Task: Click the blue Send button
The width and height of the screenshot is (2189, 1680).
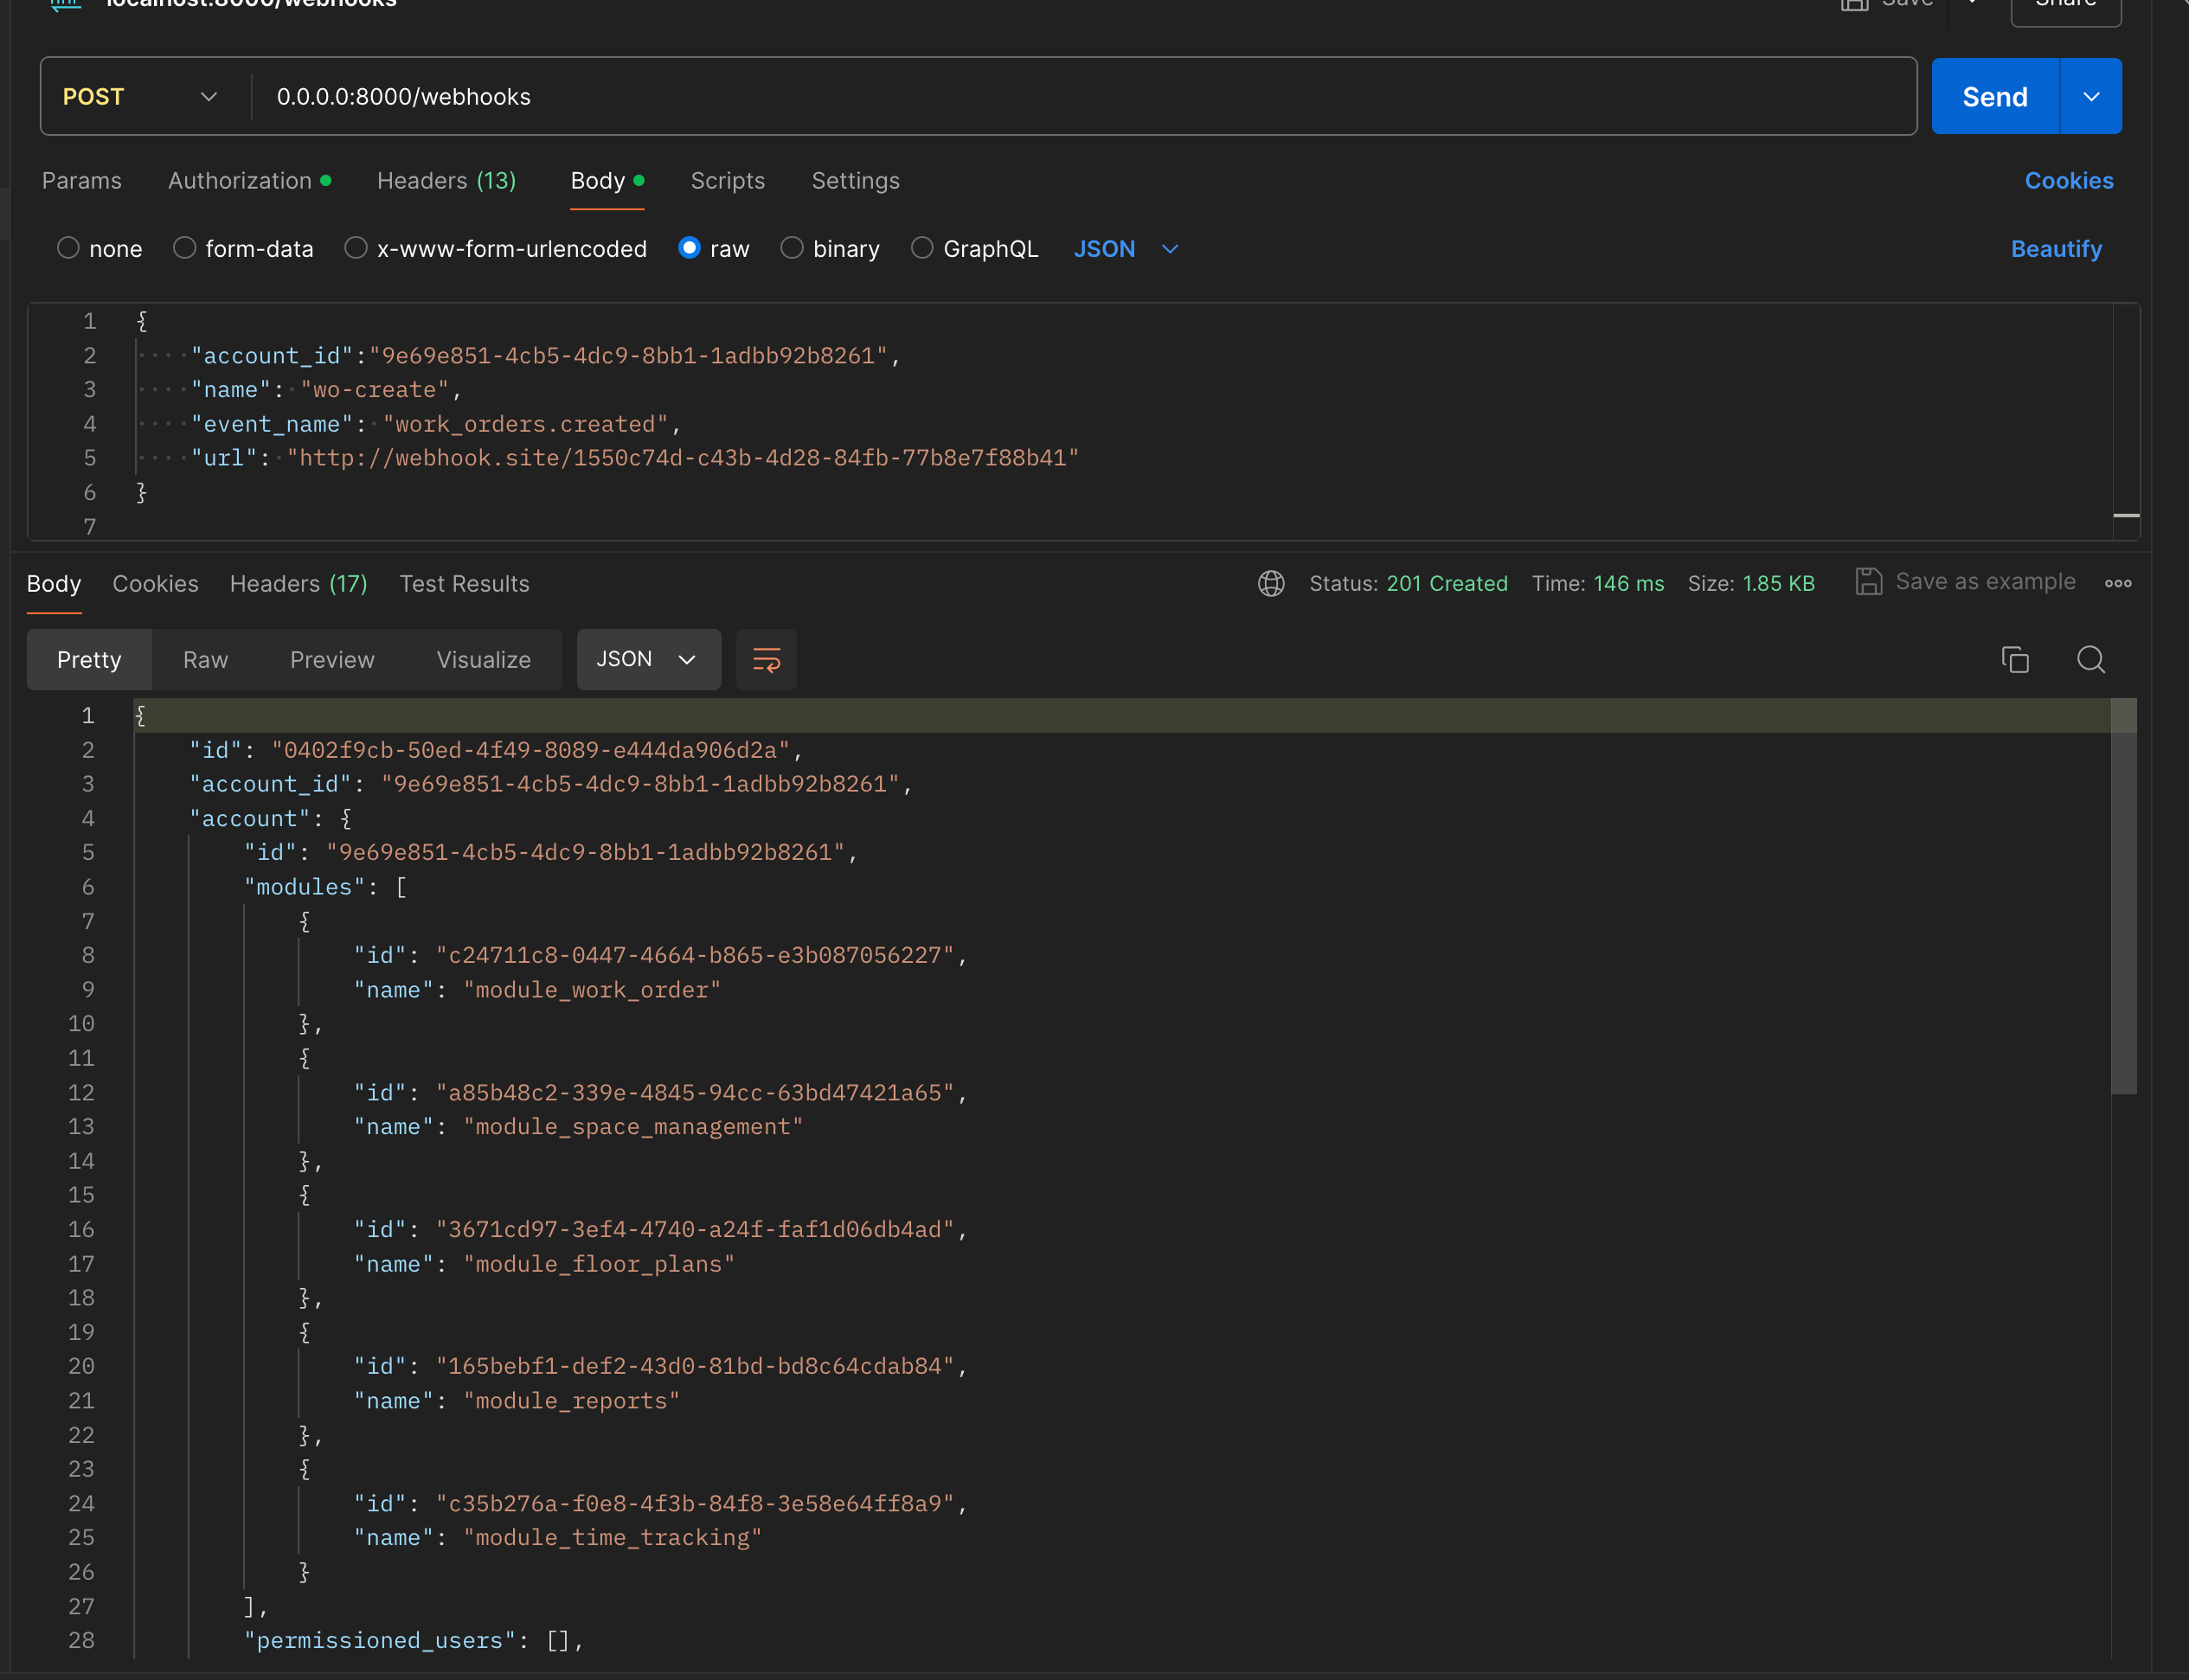Action: click(1995, 97)
